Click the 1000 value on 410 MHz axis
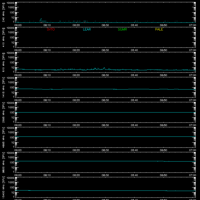This screenshot has height=200, width=200. point(11,32)
